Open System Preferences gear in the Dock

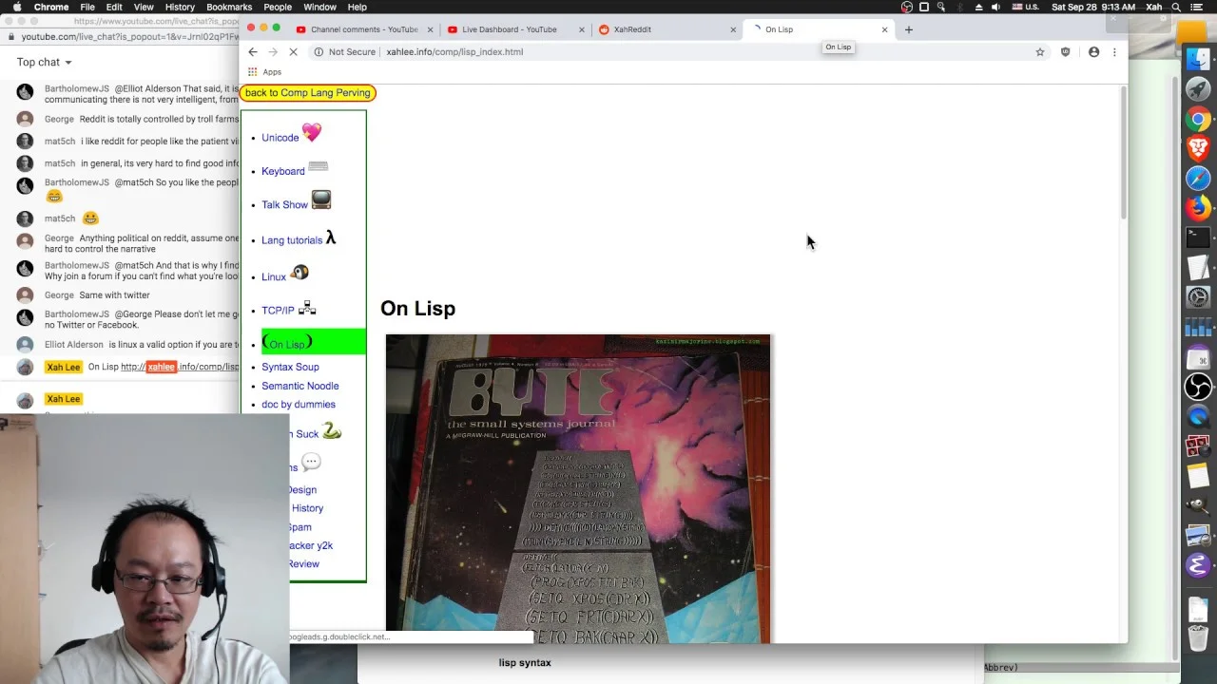point(1198,297)
